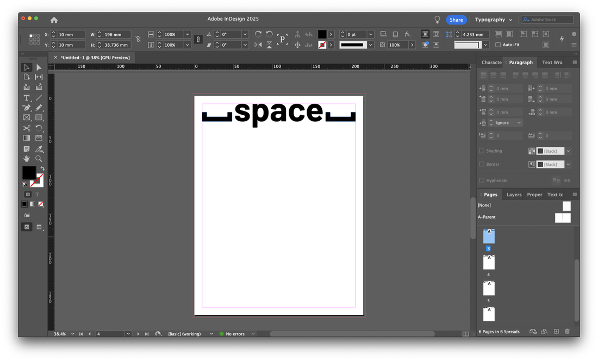
Task: Toggle constrain proportions for width and height
Action: [138, 39]
